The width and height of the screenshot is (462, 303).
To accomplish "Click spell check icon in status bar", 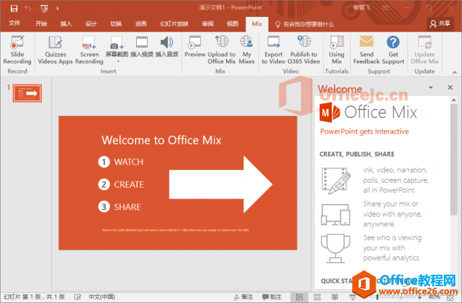I will click(x=78, y=297).
